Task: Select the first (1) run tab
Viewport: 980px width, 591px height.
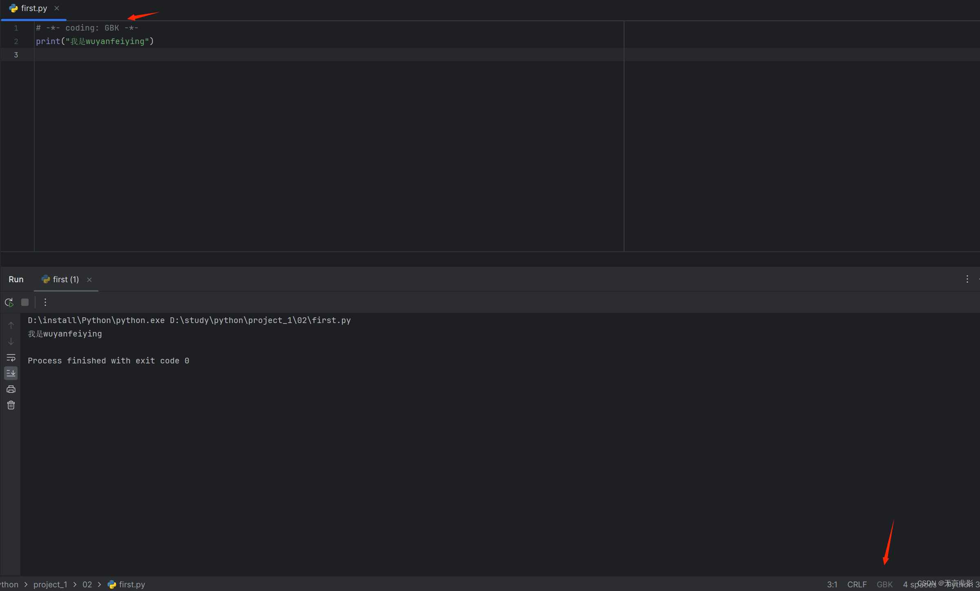Action: (65, 279)
